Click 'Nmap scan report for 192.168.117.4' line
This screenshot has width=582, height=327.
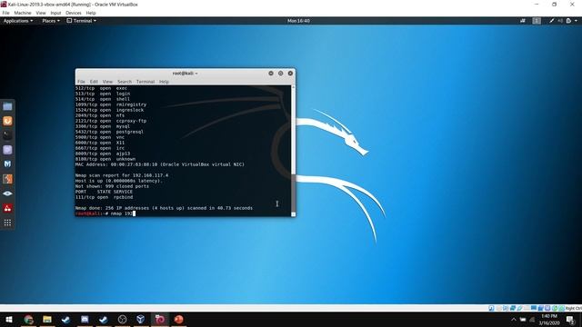click(x=121, y=175)
